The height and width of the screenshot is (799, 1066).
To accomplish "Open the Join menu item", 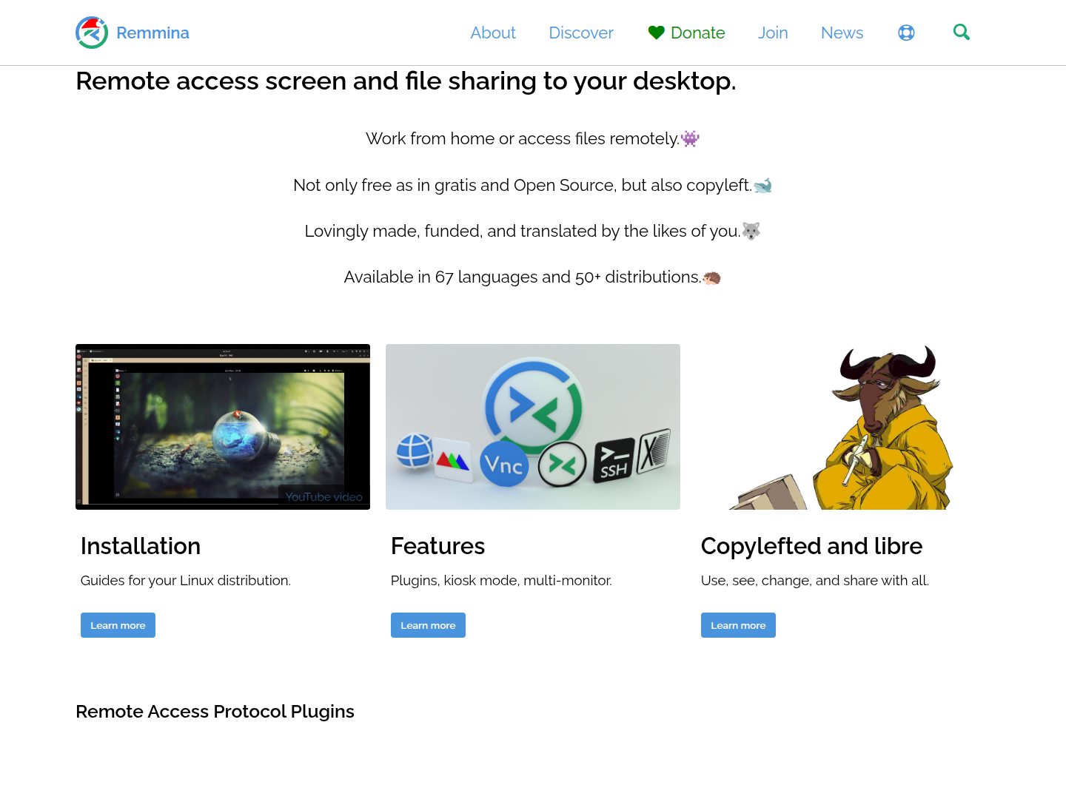I will [x=773, y=33].
